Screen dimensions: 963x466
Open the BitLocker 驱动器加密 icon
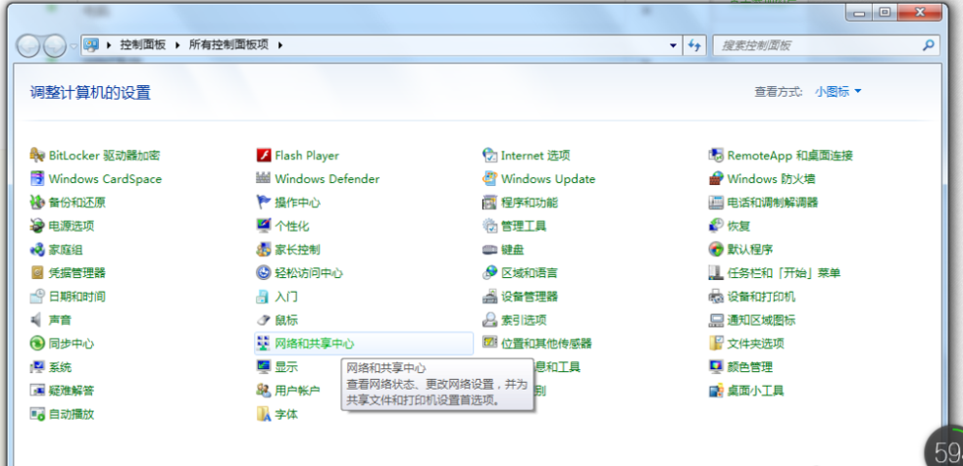click(x=38, y=156)
